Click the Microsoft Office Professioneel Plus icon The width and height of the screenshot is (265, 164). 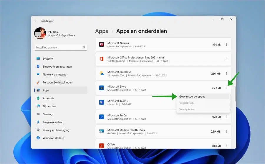[101, 59]
